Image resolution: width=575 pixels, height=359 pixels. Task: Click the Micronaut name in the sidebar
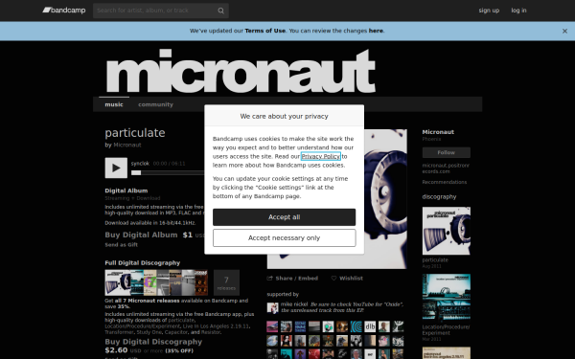(x=438, y=132)
